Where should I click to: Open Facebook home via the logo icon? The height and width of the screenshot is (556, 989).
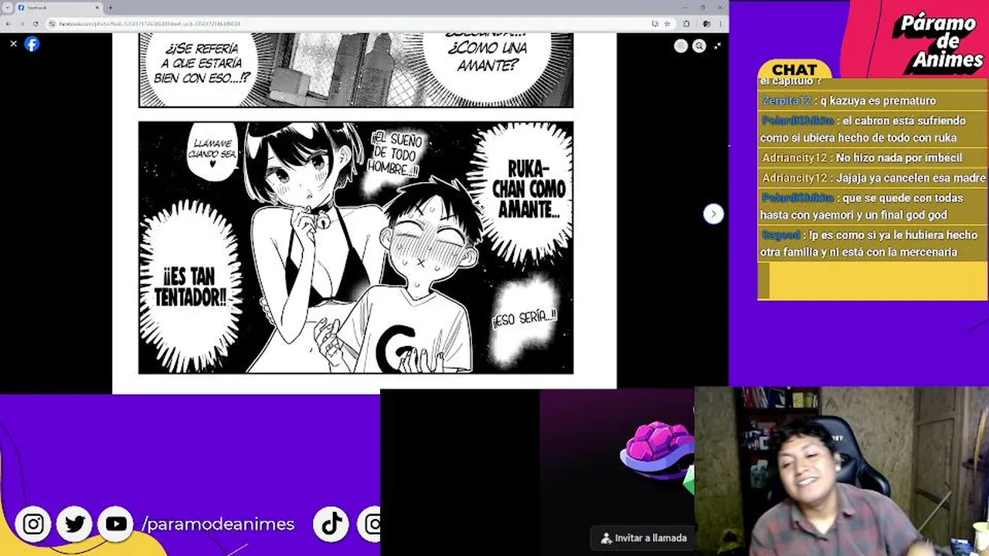[x=32, y=44]
